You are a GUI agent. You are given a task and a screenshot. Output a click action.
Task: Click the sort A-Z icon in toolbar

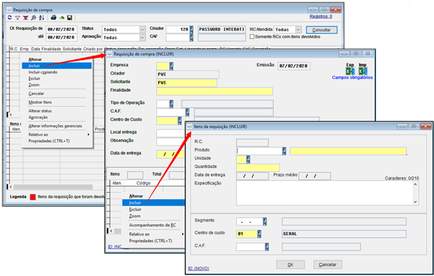point(41,17)
